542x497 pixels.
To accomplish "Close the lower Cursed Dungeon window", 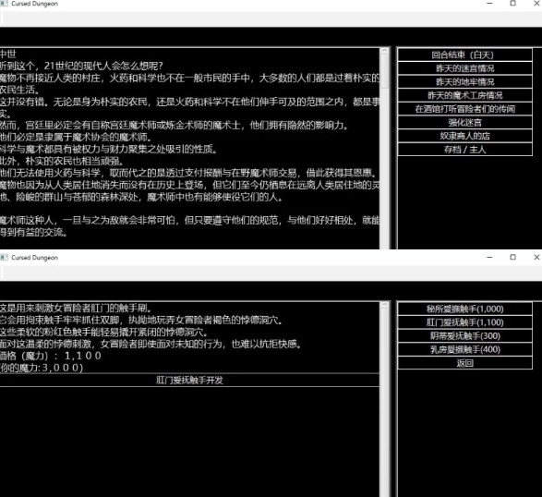I will pos(536,258).
